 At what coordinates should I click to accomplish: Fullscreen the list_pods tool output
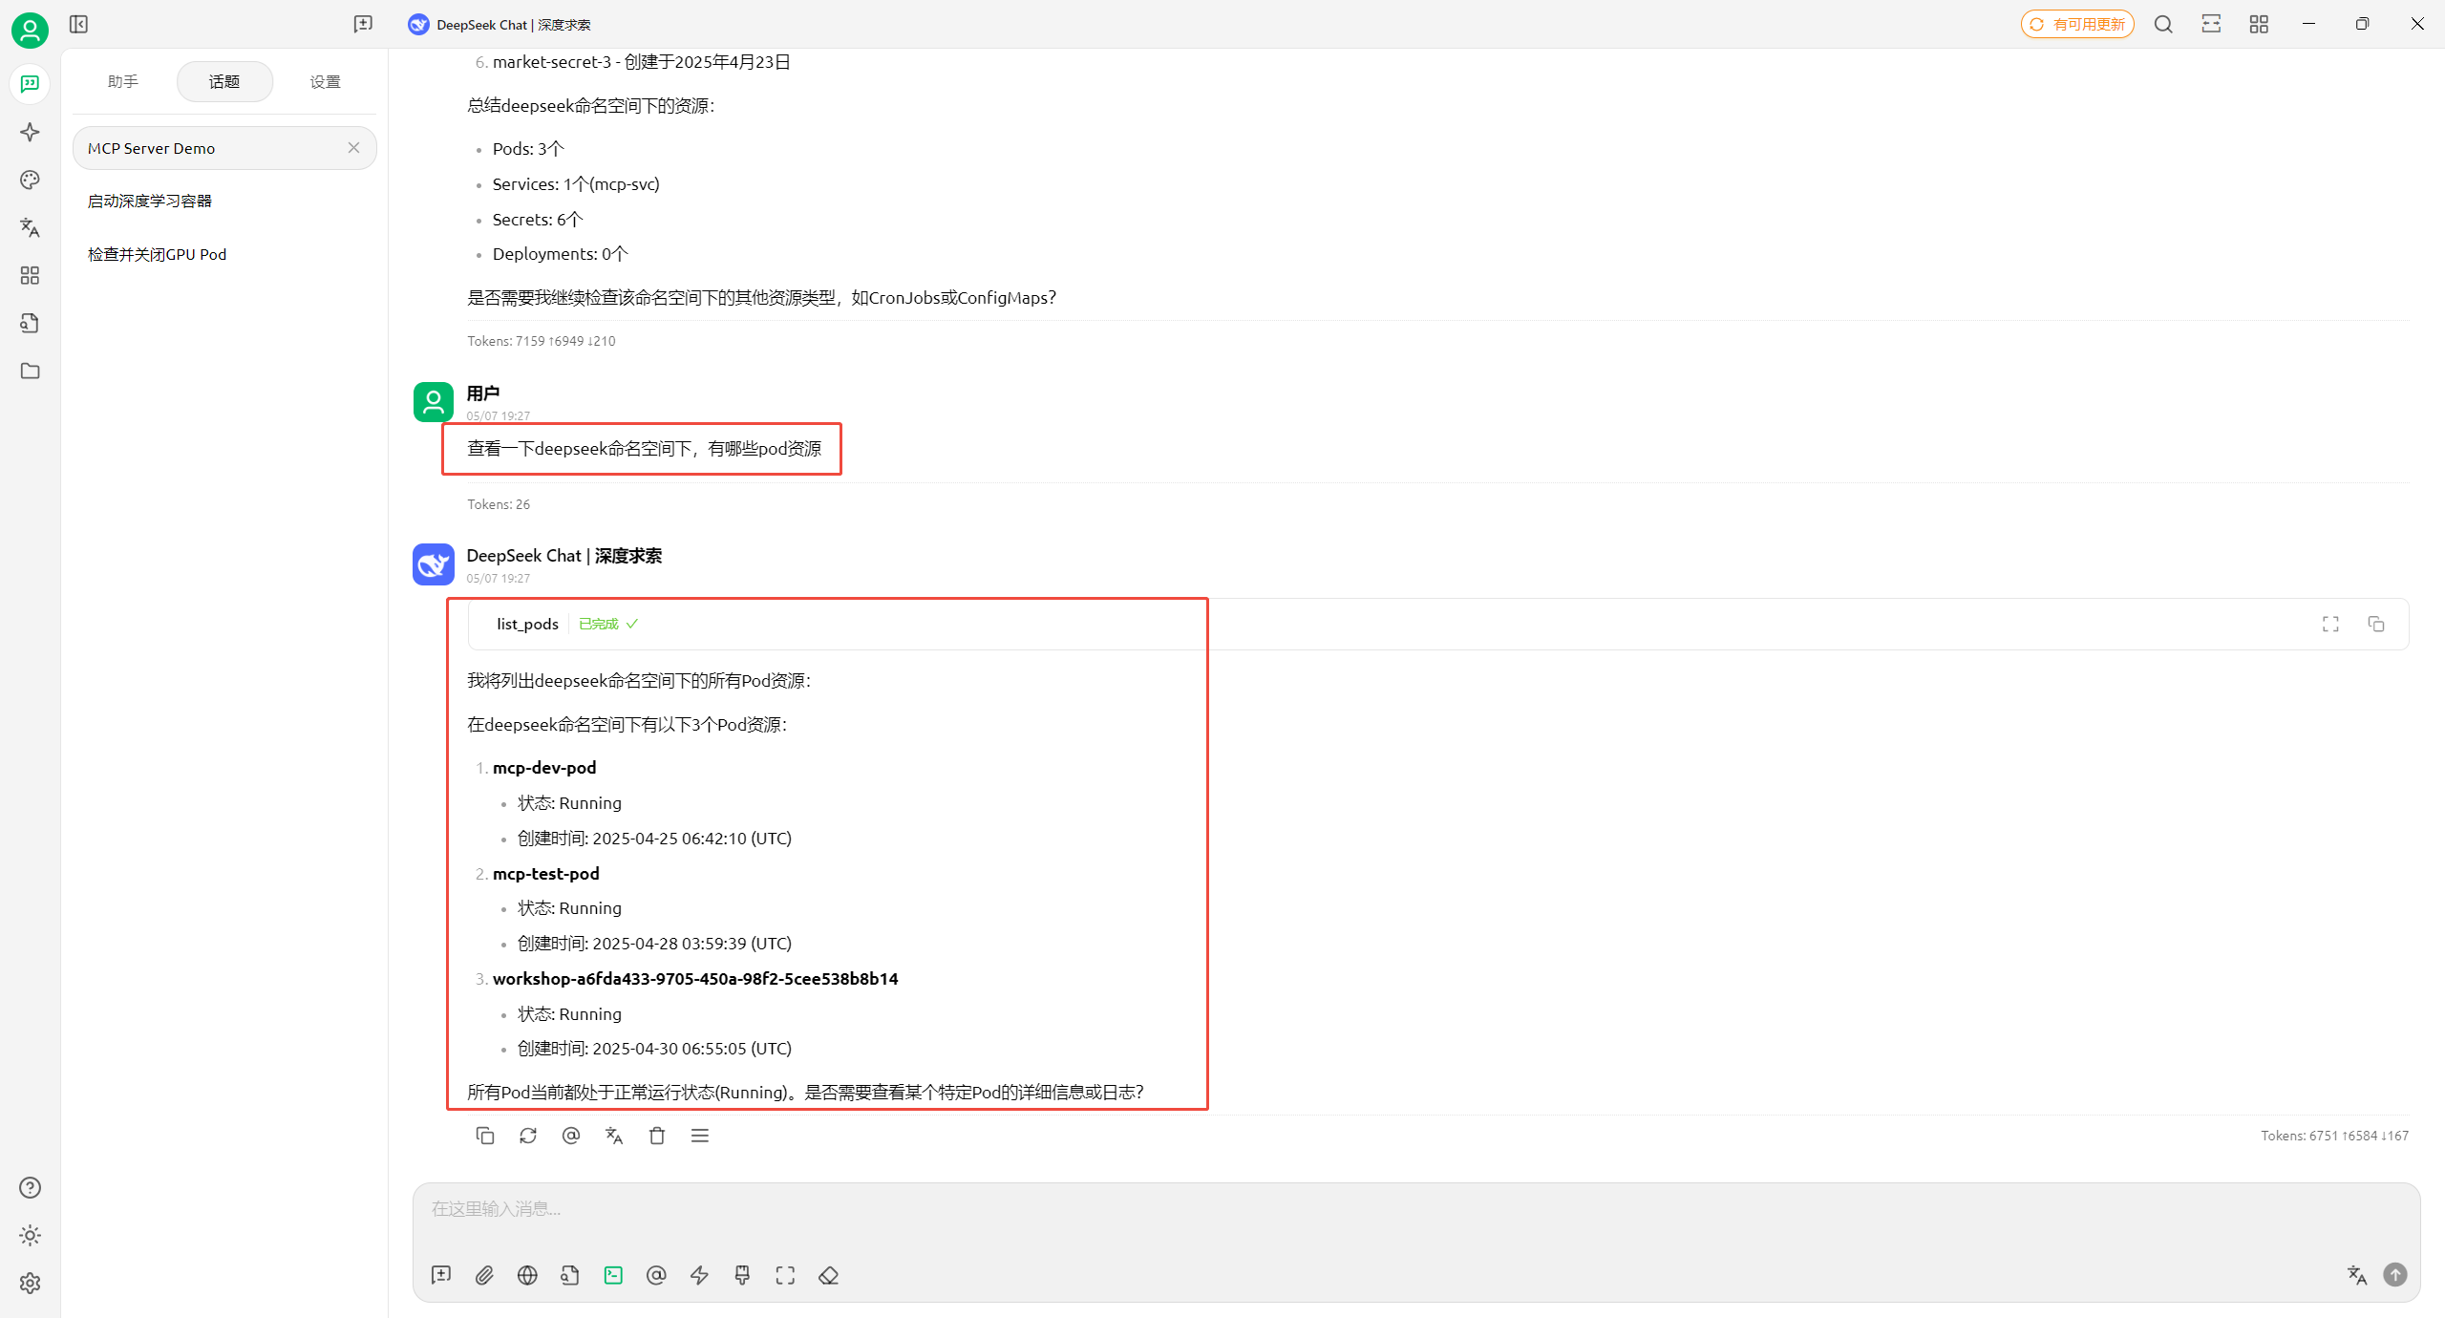click(2330, 624)
